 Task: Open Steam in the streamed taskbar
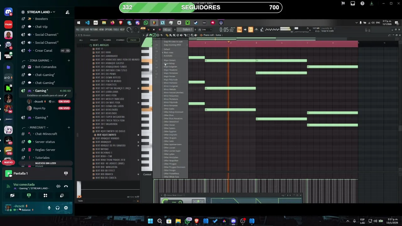tap(196, 23)
